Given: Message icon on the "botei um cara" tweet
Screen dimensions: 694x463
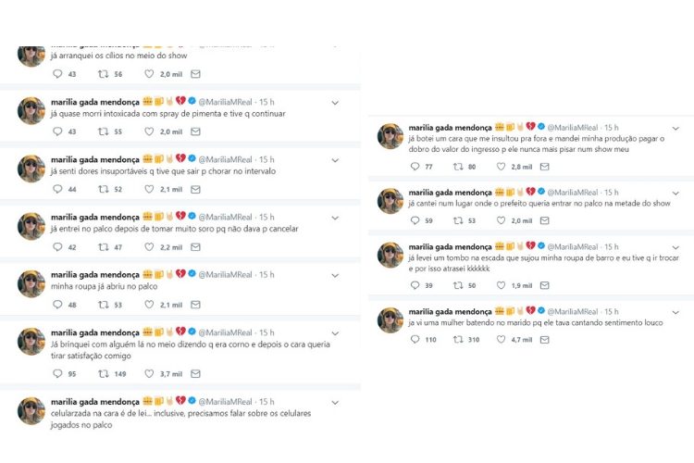Looking at the screenshot, I should pos(544,167).
